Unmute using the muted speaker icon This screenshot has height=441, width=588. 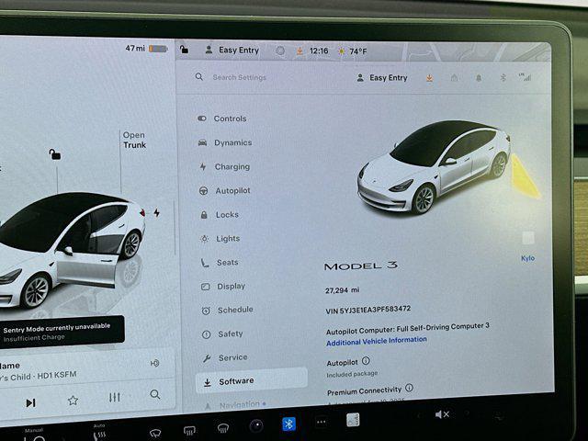pyautogui.click(x=442, y=414)
